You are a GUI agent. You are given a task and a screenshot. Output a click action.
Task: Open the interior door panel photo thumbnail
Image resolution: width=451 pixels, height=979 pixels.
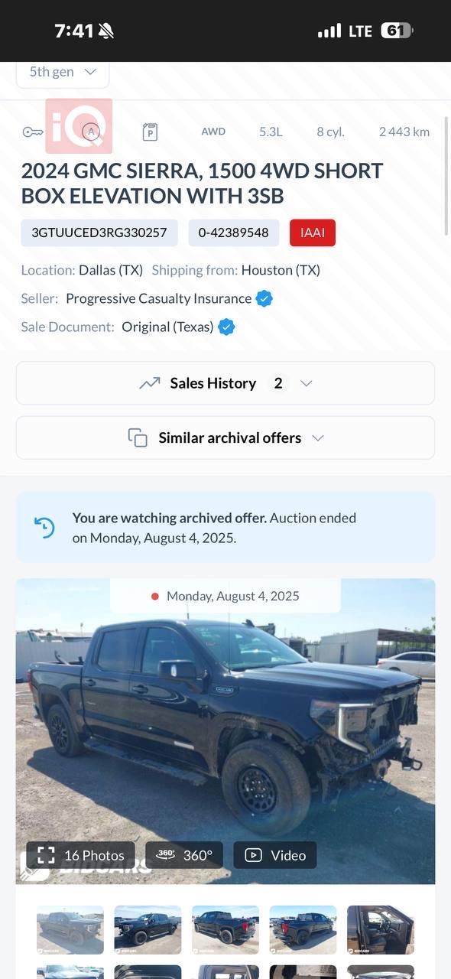coord(380,930)
